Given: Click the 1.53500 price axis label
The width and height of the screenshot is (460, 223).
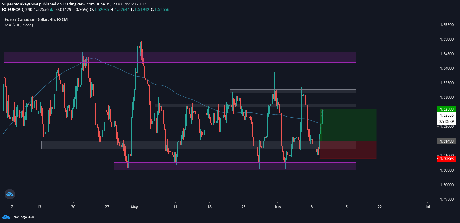Looking at the screenshot, I should point(446,83).
